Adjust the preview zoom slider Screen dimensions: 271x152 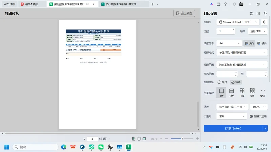[x=182, y=139]
